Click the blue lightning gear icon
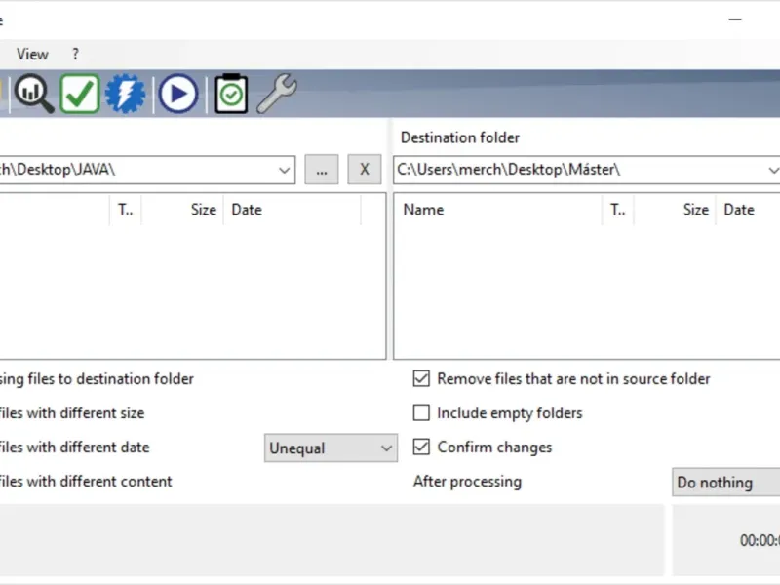 tap(126, 94)
